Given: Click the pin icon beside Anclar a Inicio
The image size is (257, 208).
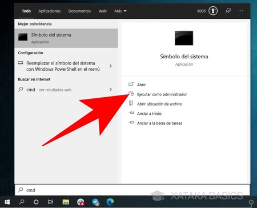Looking at the screenshot, I should click(x=131, y=113).
